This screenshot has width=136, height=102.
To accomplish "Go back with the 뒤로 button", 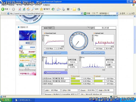I will (5, 9).
